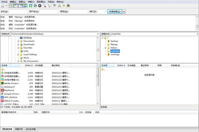This screenshot has width=199, height=132.
Task: Select the myfolder remote folder
Action: point(115,51)
